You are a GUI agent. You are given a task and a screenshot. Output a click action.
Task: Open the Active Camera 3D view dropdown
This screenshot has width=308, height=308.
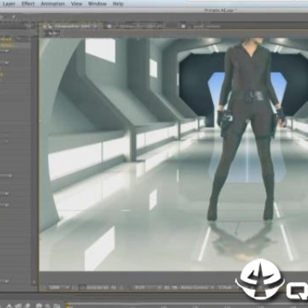coord(198,287)
